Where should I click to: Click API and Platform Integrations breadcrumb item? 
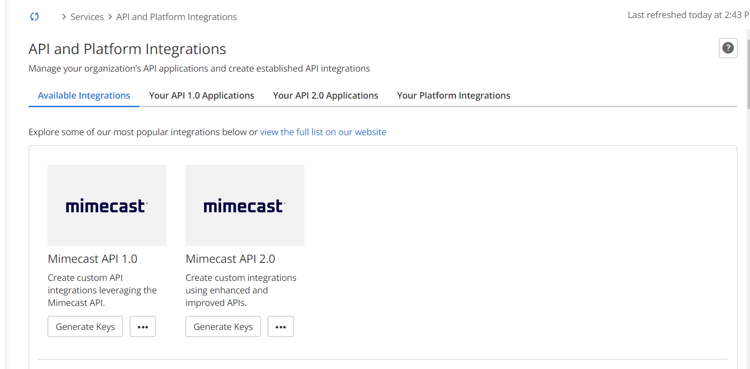pyautogui.click(x=176, y=17)
